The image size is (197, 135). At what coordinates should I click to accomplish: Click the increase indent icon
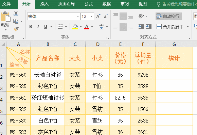149,27
